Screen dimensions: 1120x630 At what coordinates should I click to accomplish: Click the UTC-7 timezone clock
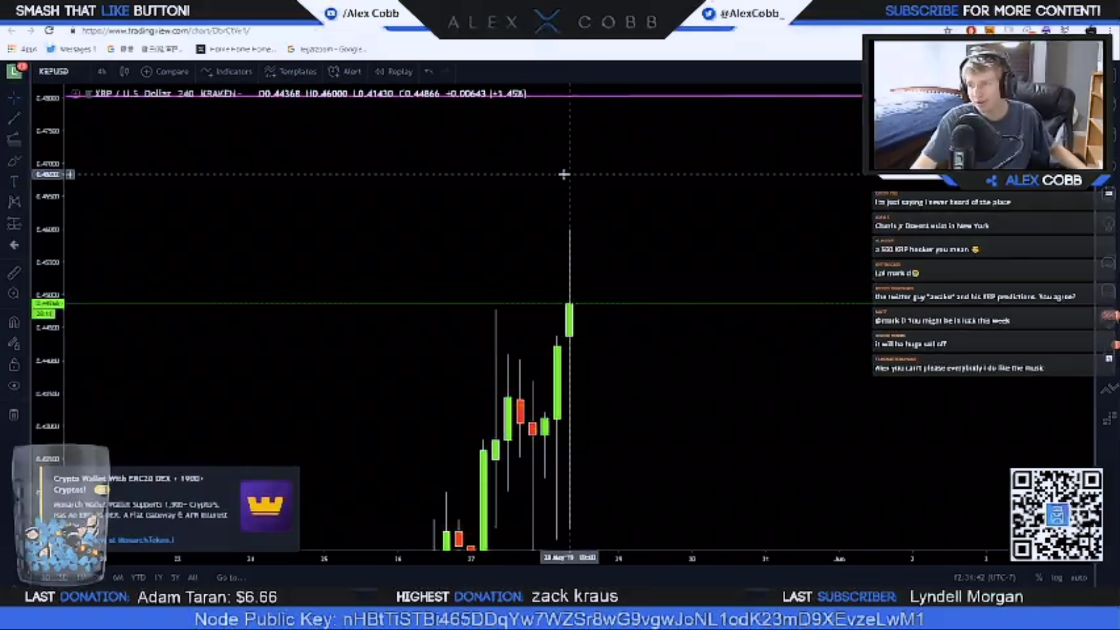[984, 577]
